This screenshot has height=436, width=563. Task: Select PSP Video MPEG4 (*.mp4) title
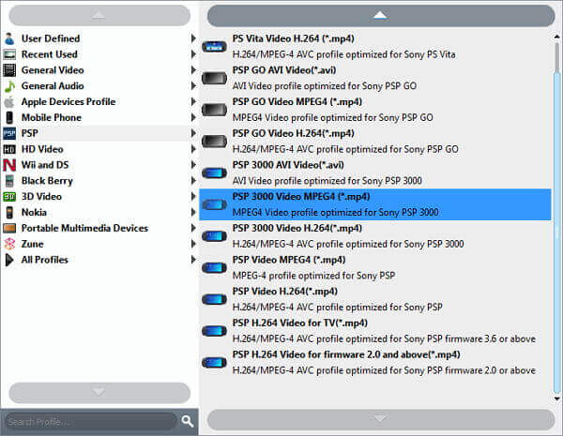pos(289,260)
